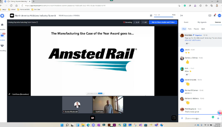This screenshot has height=127, width=222.
Task: Click the session info icon beside Closing Keynote title
Action: tap(37, 22)
